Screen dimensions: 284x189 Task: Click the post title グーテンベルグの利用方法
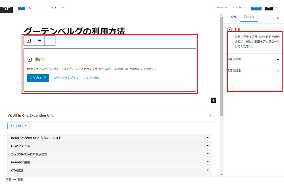74,31
